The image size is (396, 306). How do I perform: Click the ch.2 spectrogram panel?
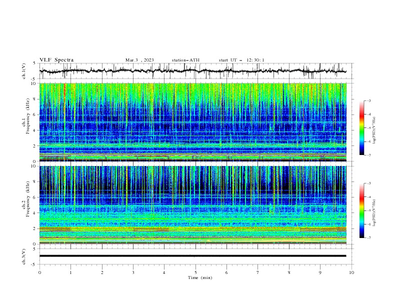tap(193, 205)
